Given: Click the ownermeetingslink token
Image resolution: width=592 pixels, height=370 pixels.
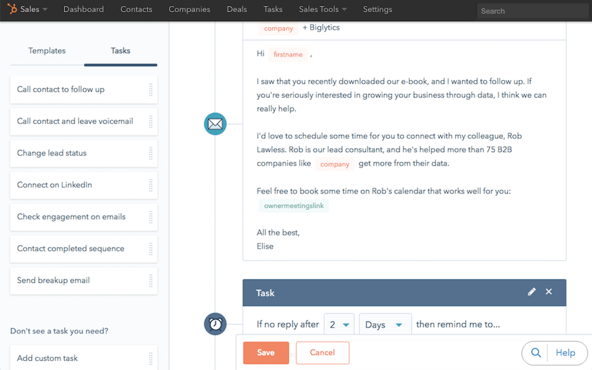Looking at the screenshot, I should click(x=294, y=206).
